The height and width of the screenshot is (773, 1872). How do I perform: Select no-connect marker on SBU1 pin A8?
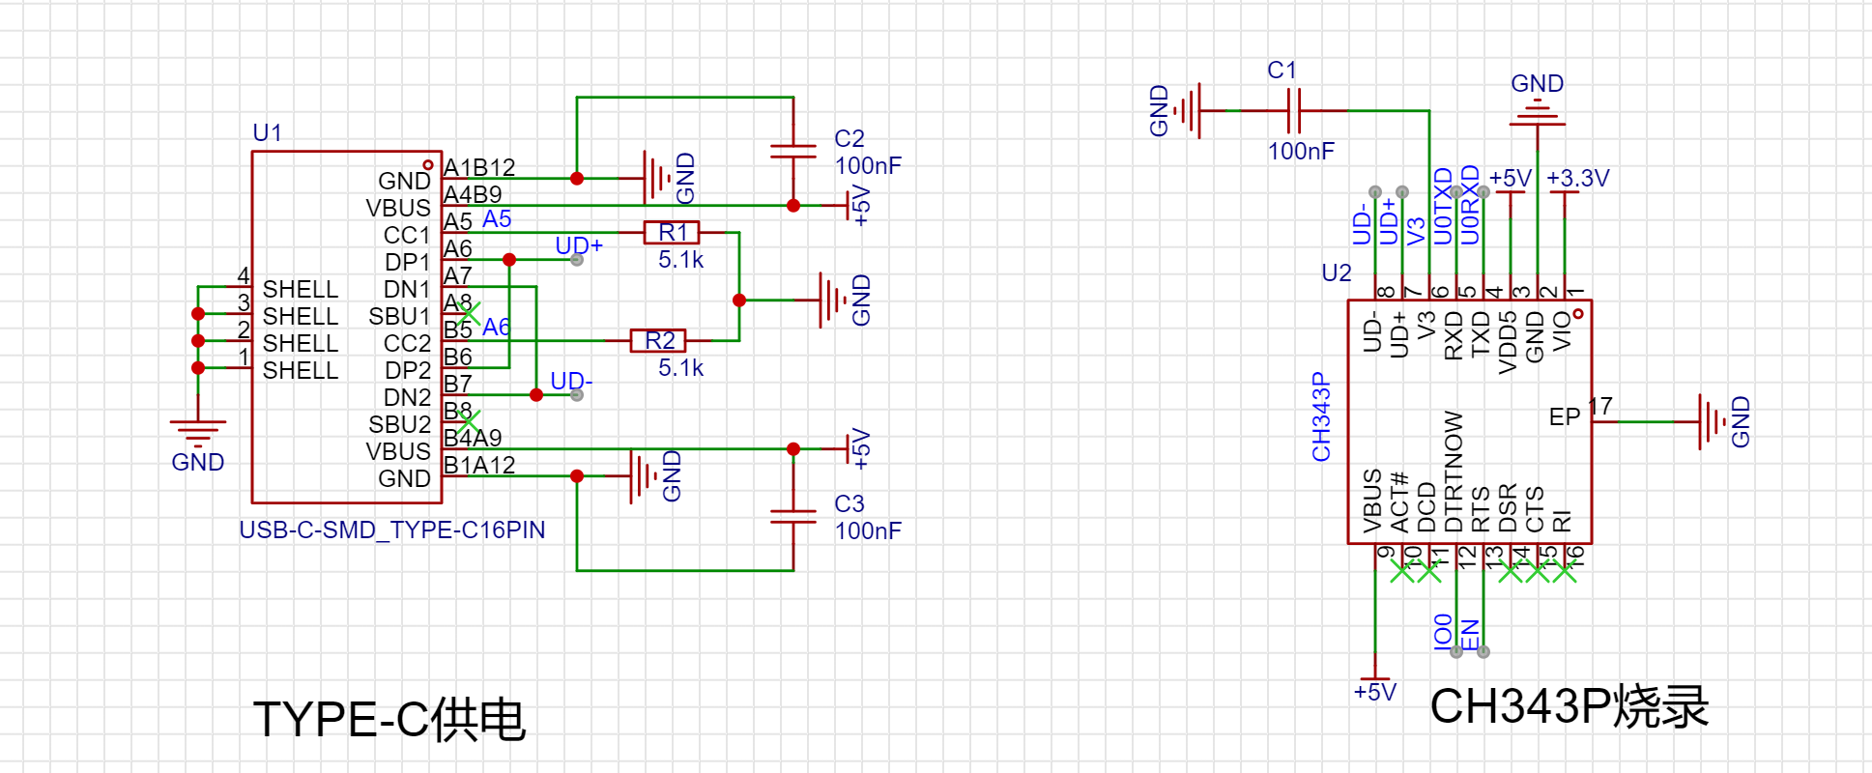(468, 313)
